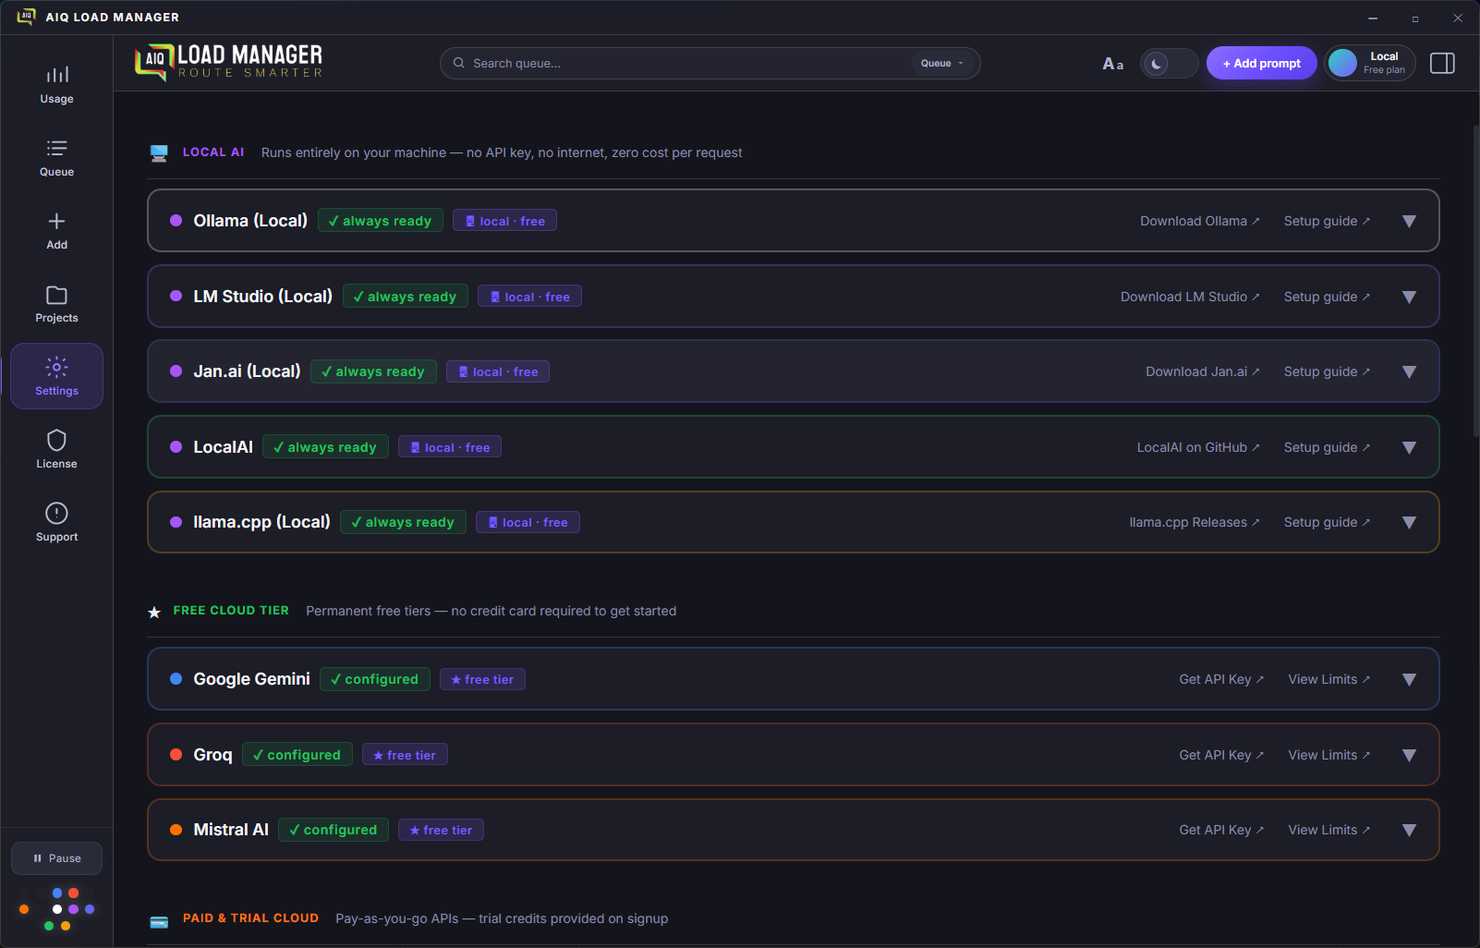Click the Ollama purple status dot
The width and height of the screenshot is (1480, 948).
tap(176, 220)
